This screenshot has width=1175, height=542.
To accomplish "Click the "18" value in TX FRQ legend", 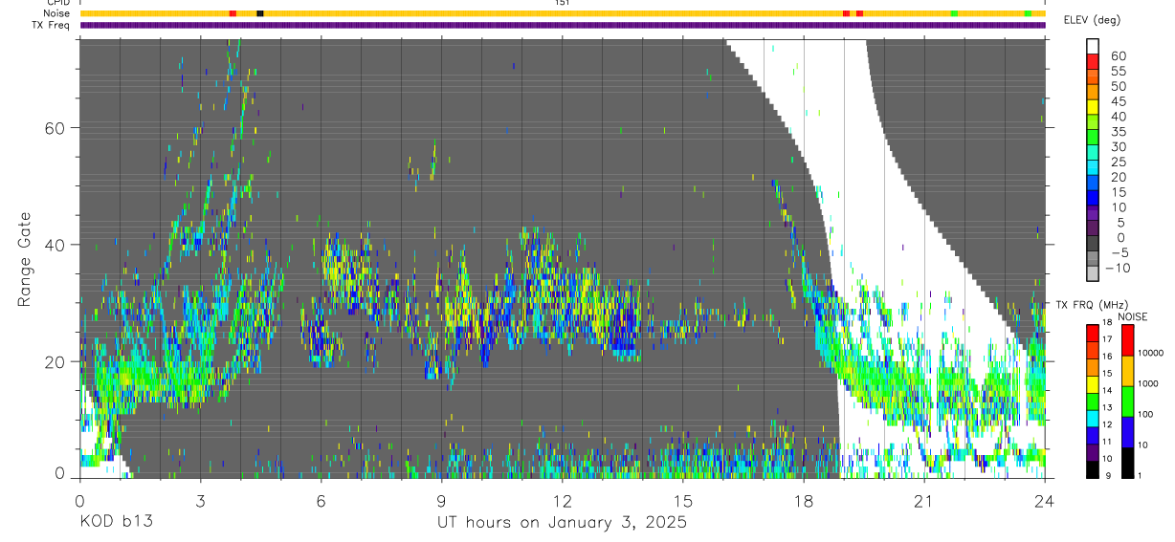I will (x=1107, y=322).
